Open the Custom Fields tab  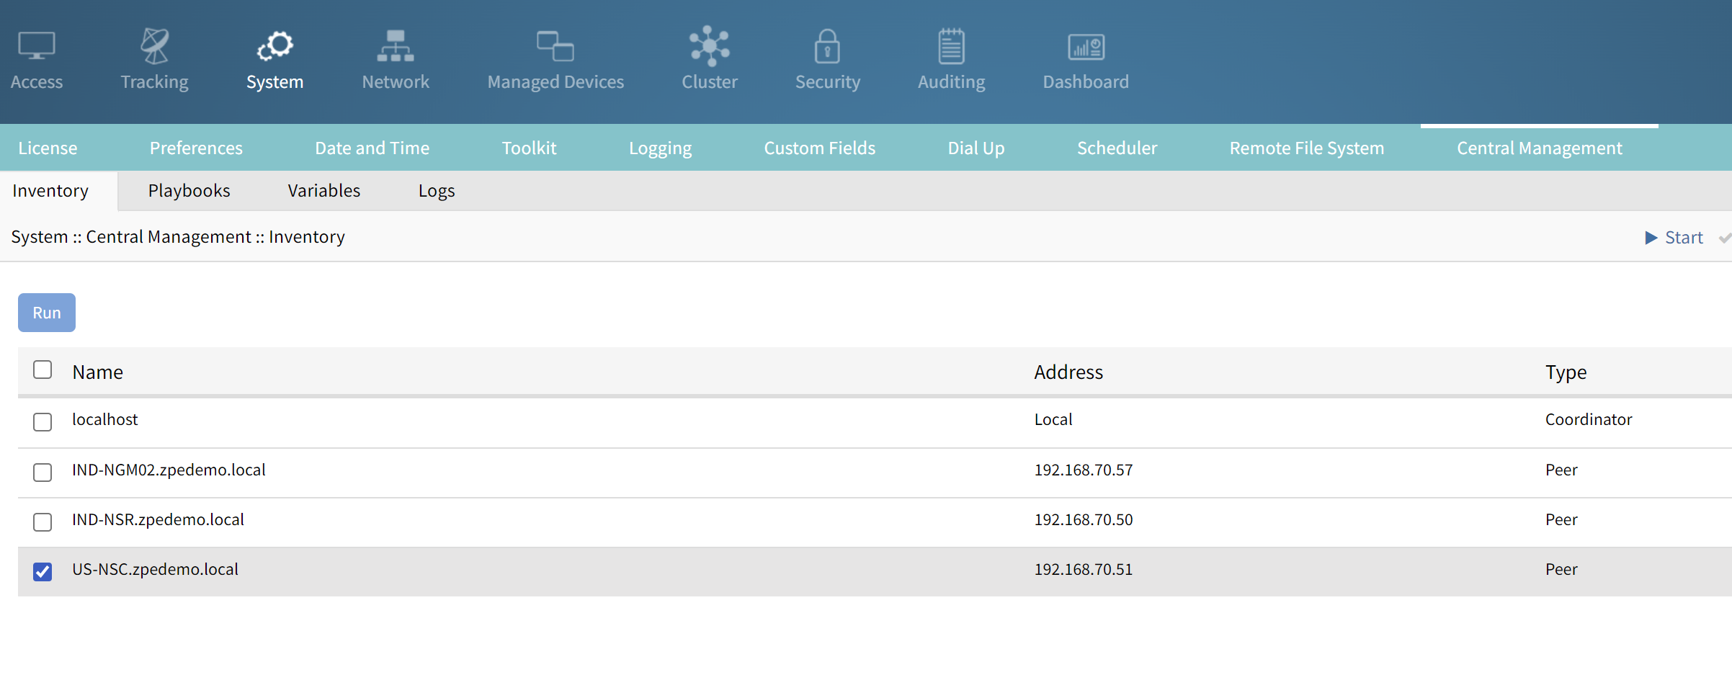(819, 148)
